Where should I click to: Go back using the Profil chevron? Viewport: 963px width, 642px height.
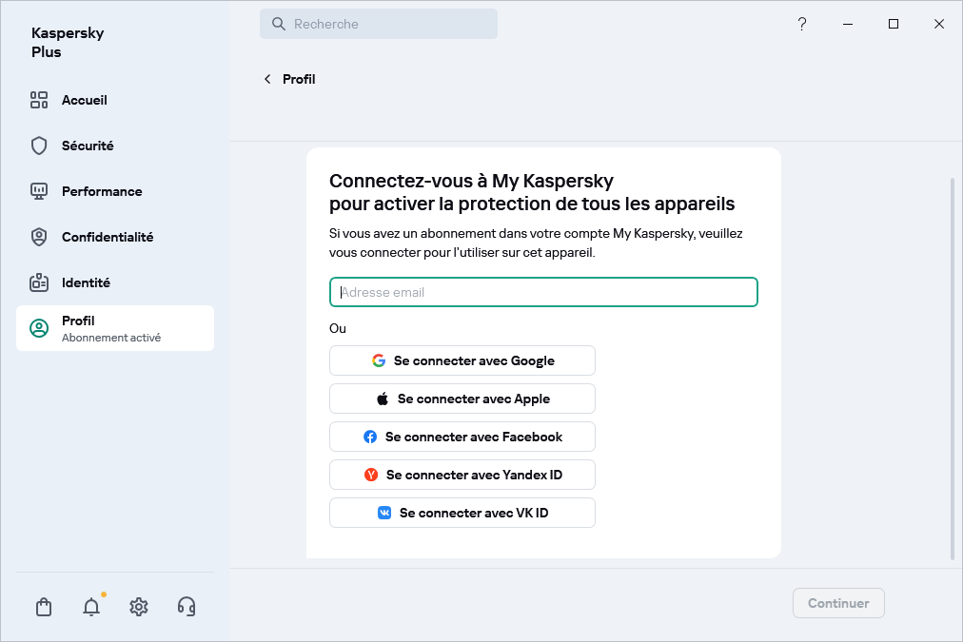pyautogui.click(x=267, y=79)
